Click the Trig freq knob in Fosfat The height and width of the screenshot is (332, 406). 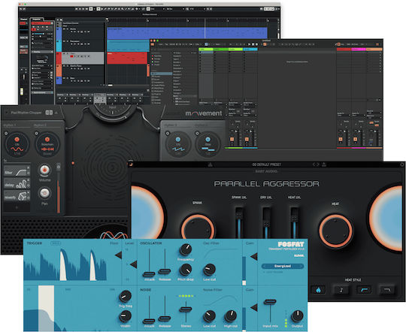[x=125, y=296]
